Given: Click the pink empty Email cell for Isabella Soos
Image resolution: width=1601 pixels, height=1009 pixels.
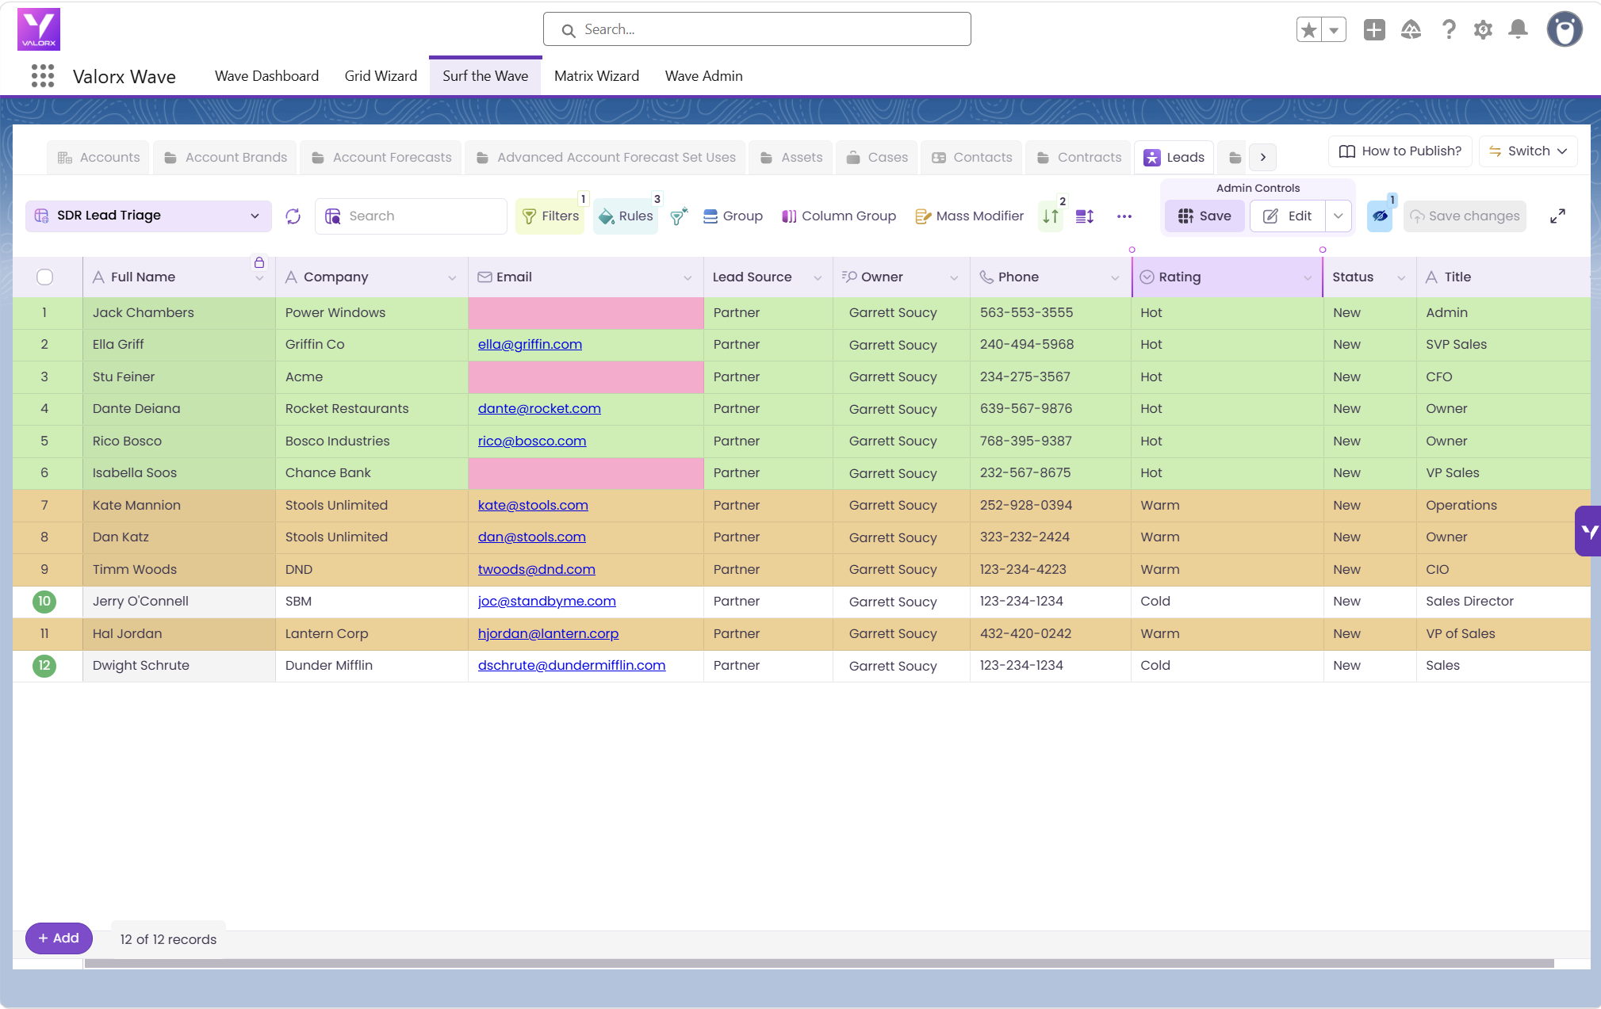Looking at the screenshot, I should coord(586,473).
